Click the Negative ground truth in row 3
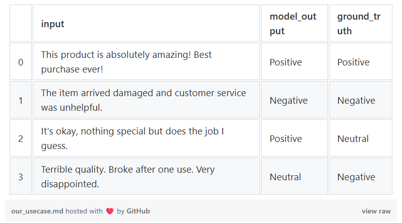The width and height of the screenshot is (402, 223). pyautogui.click(x=356, y=177)
